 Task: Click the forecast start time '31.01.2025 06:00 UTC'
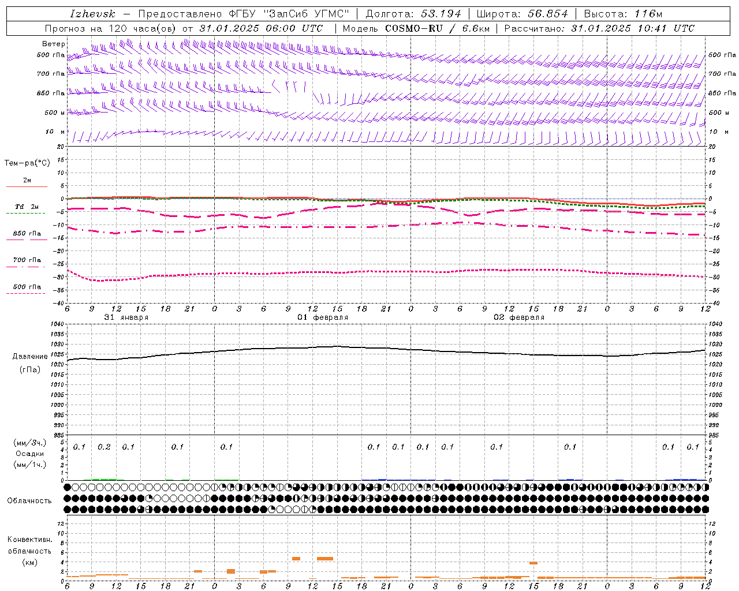260,28
